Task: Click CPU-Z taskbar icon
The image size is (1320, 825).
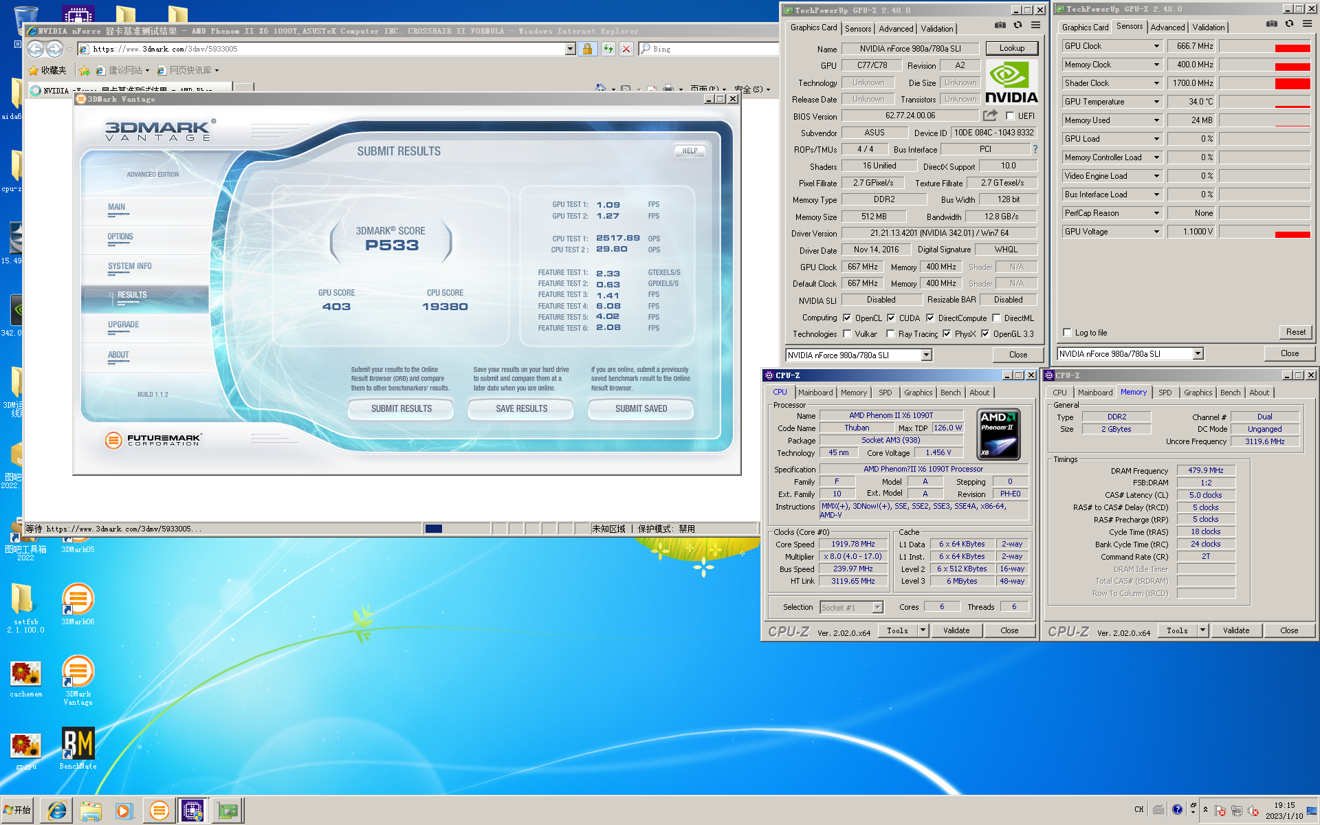Action: point(193,811)
